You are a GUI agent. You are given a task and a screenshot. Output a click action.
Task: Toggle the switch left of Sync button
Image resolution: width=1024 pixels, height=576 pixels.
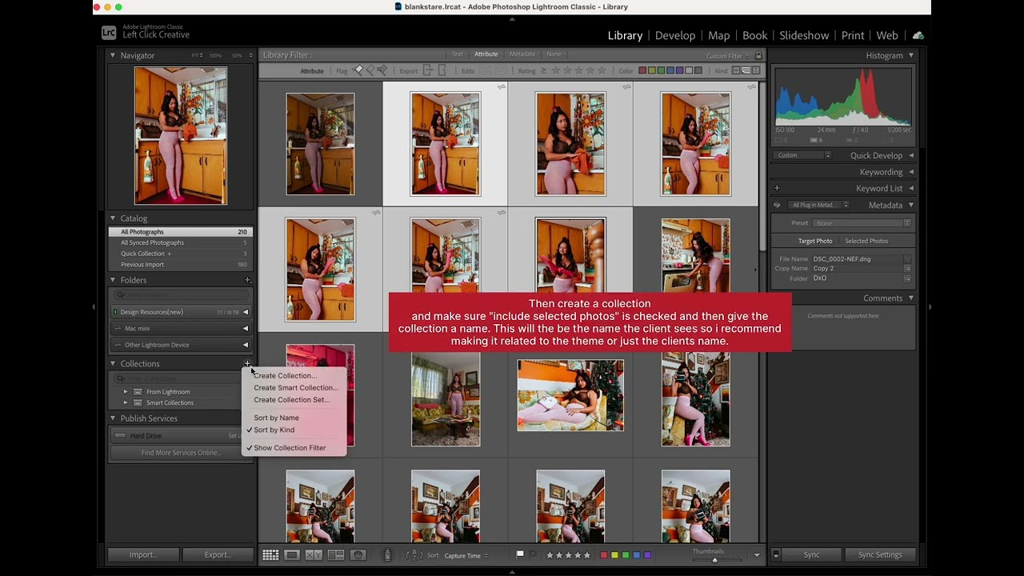[775, 554]
